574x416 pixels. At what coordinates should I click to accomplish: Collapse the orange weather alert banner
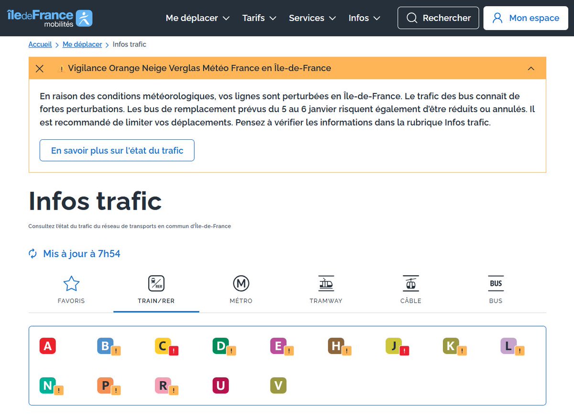(x=531, y=68)
